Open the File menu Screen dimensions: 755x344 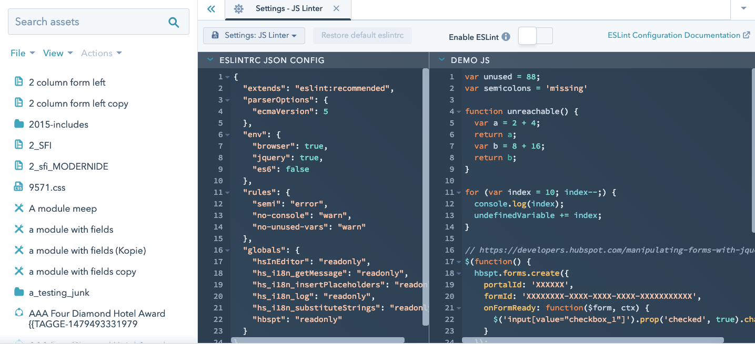coord(23,53)
